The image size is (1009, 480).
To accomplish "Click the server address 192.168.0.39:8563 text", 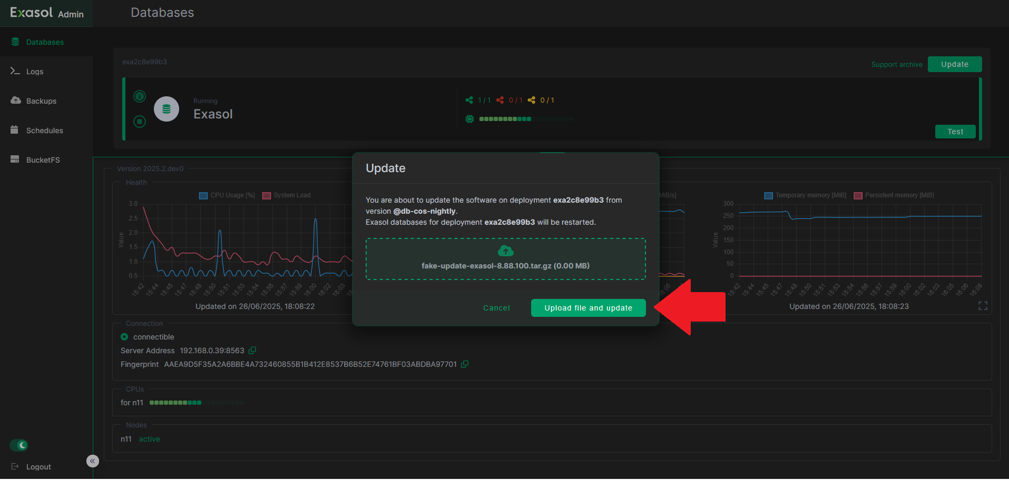I will pyautogui.click(x=212, y=351).
